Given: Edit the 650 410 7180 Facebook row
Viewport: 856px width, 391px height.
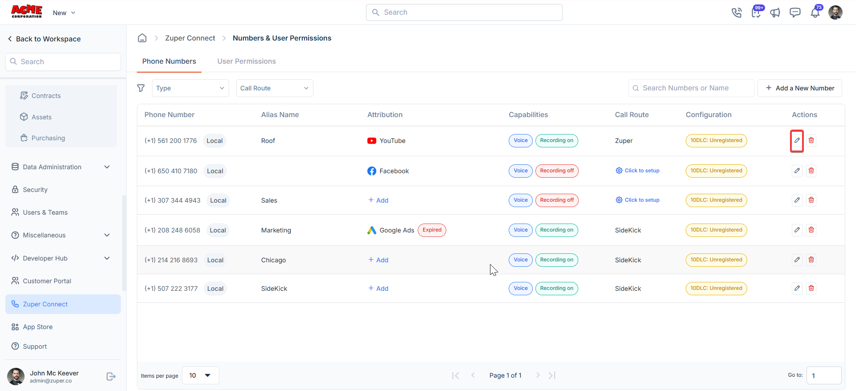Looking at the screenshot, I should tap(797, 171).
